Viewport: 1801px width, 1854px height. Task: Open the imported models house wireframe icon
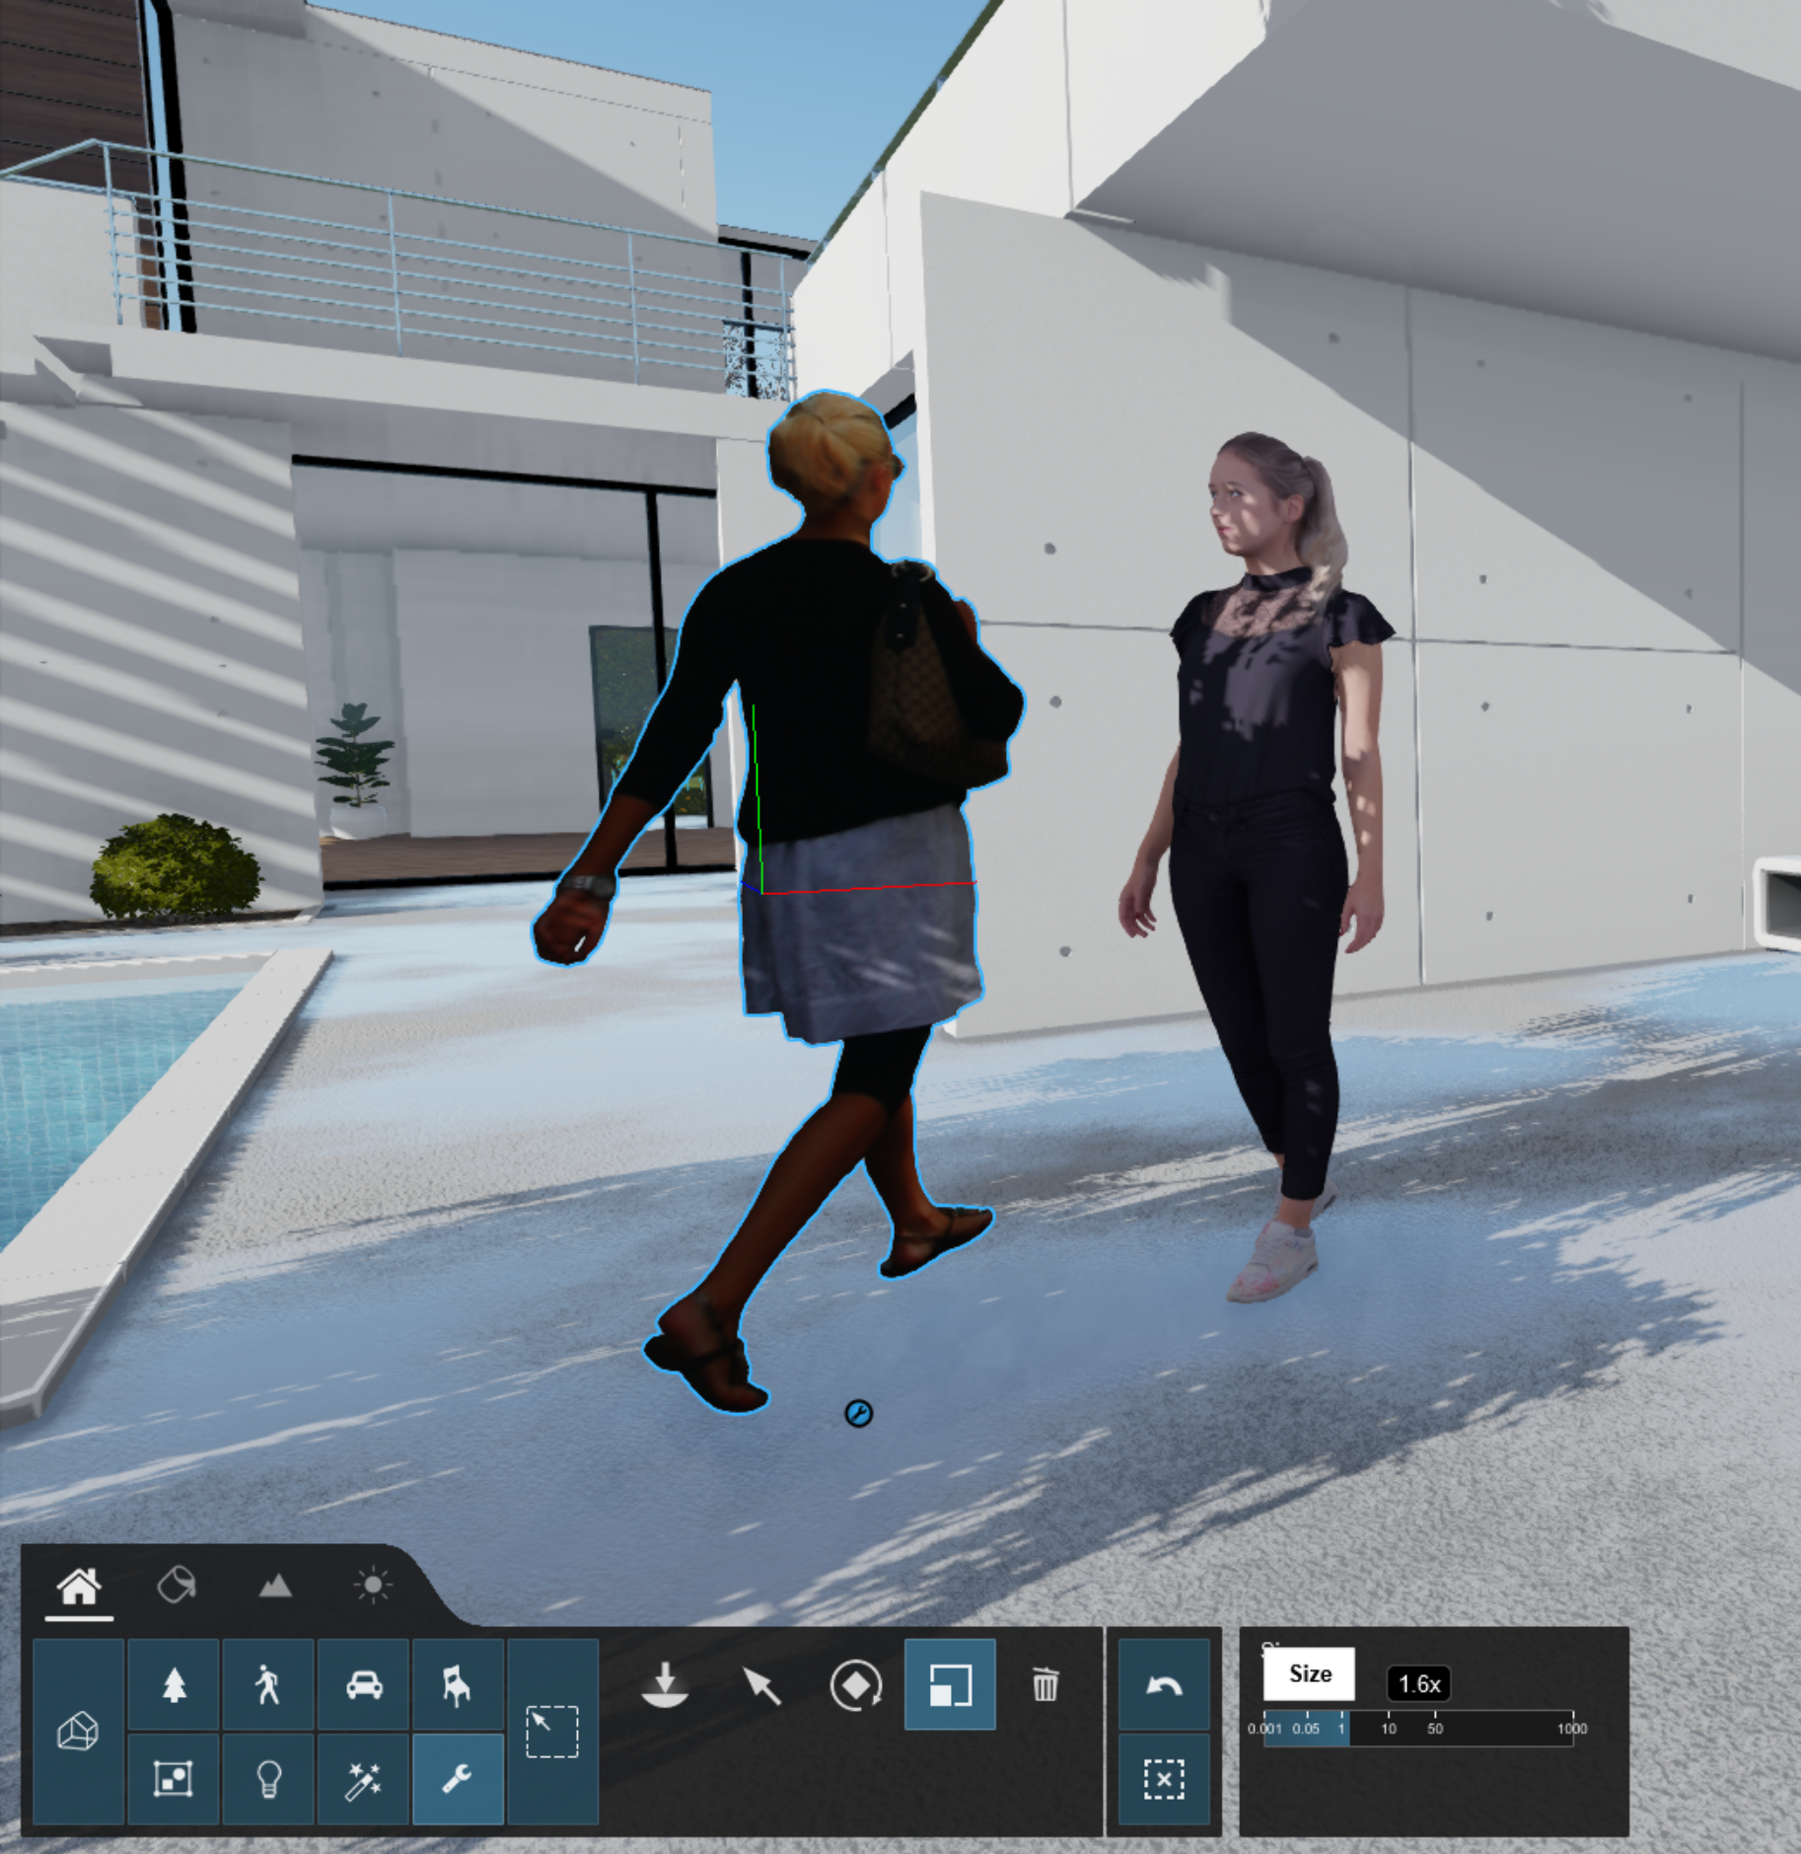78,1732
